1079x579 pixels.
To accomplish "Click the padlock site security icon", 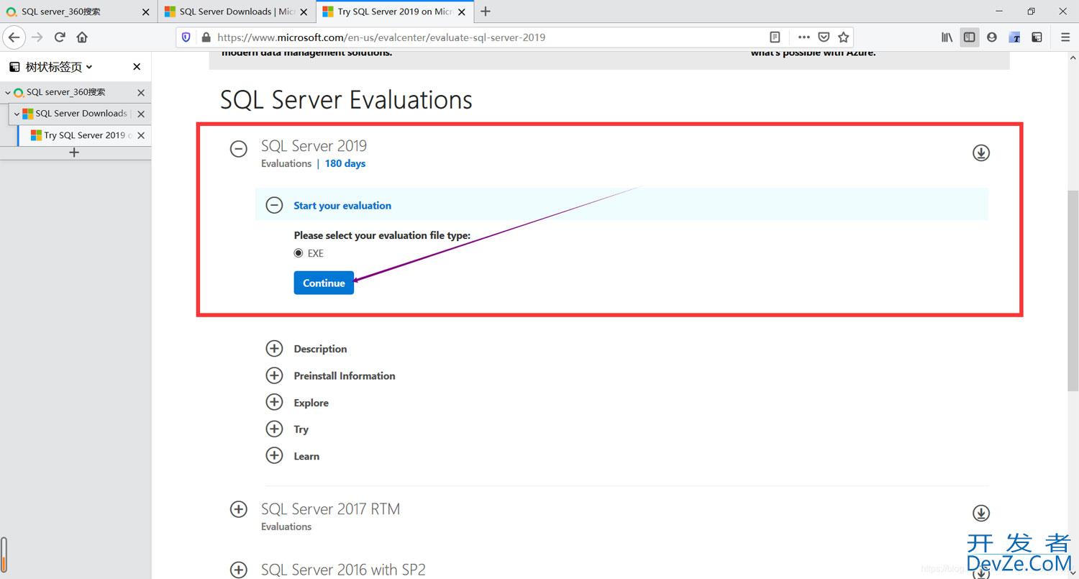I will point(206,37).
